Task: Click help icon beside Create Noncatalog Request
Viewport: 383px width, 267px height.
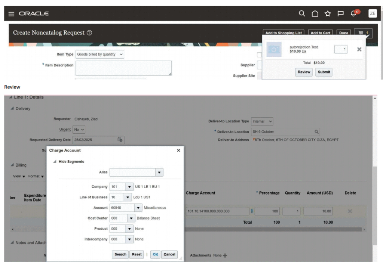Action: [89, 32]
